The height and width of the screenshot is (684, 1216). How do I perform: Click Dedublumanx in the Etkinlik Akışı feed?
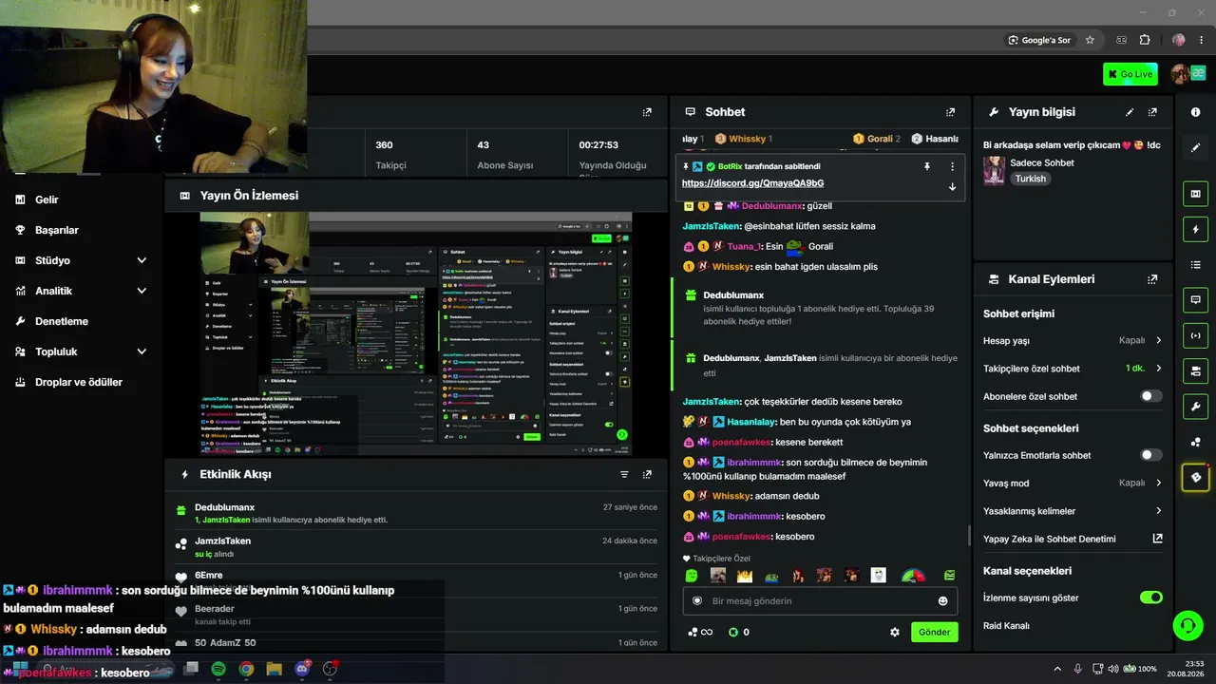click(x=224, y=507)
